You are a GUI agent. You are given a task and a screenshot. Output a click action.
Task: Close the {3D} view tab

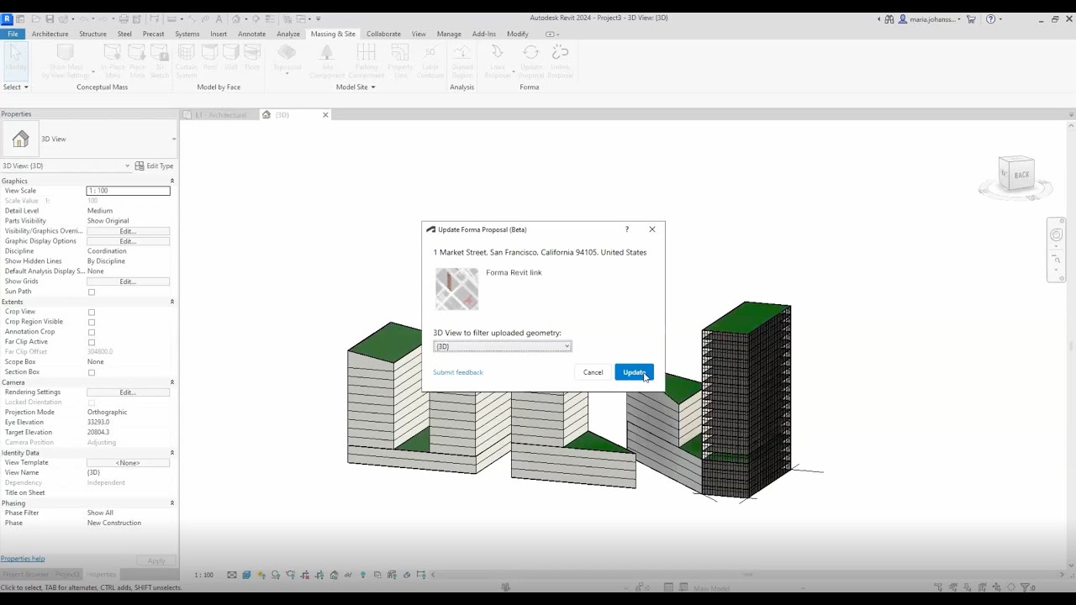click(325, 114)
